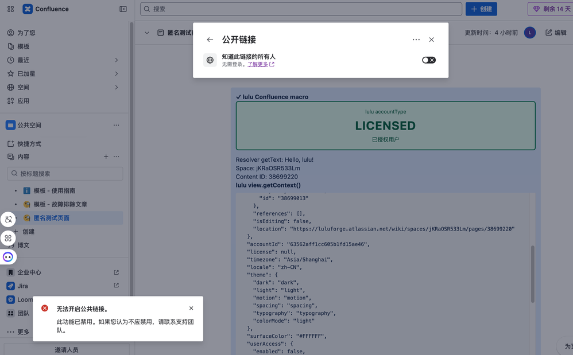
Task: Click the floating apps grid icon
Action: coord(8,238)
